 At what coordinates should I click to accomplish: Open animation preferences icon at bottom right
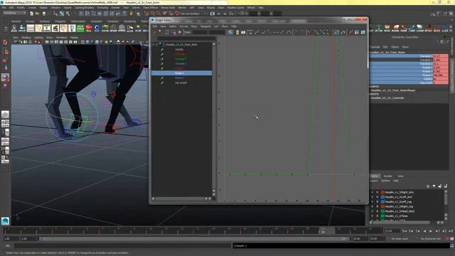point(452,239)
